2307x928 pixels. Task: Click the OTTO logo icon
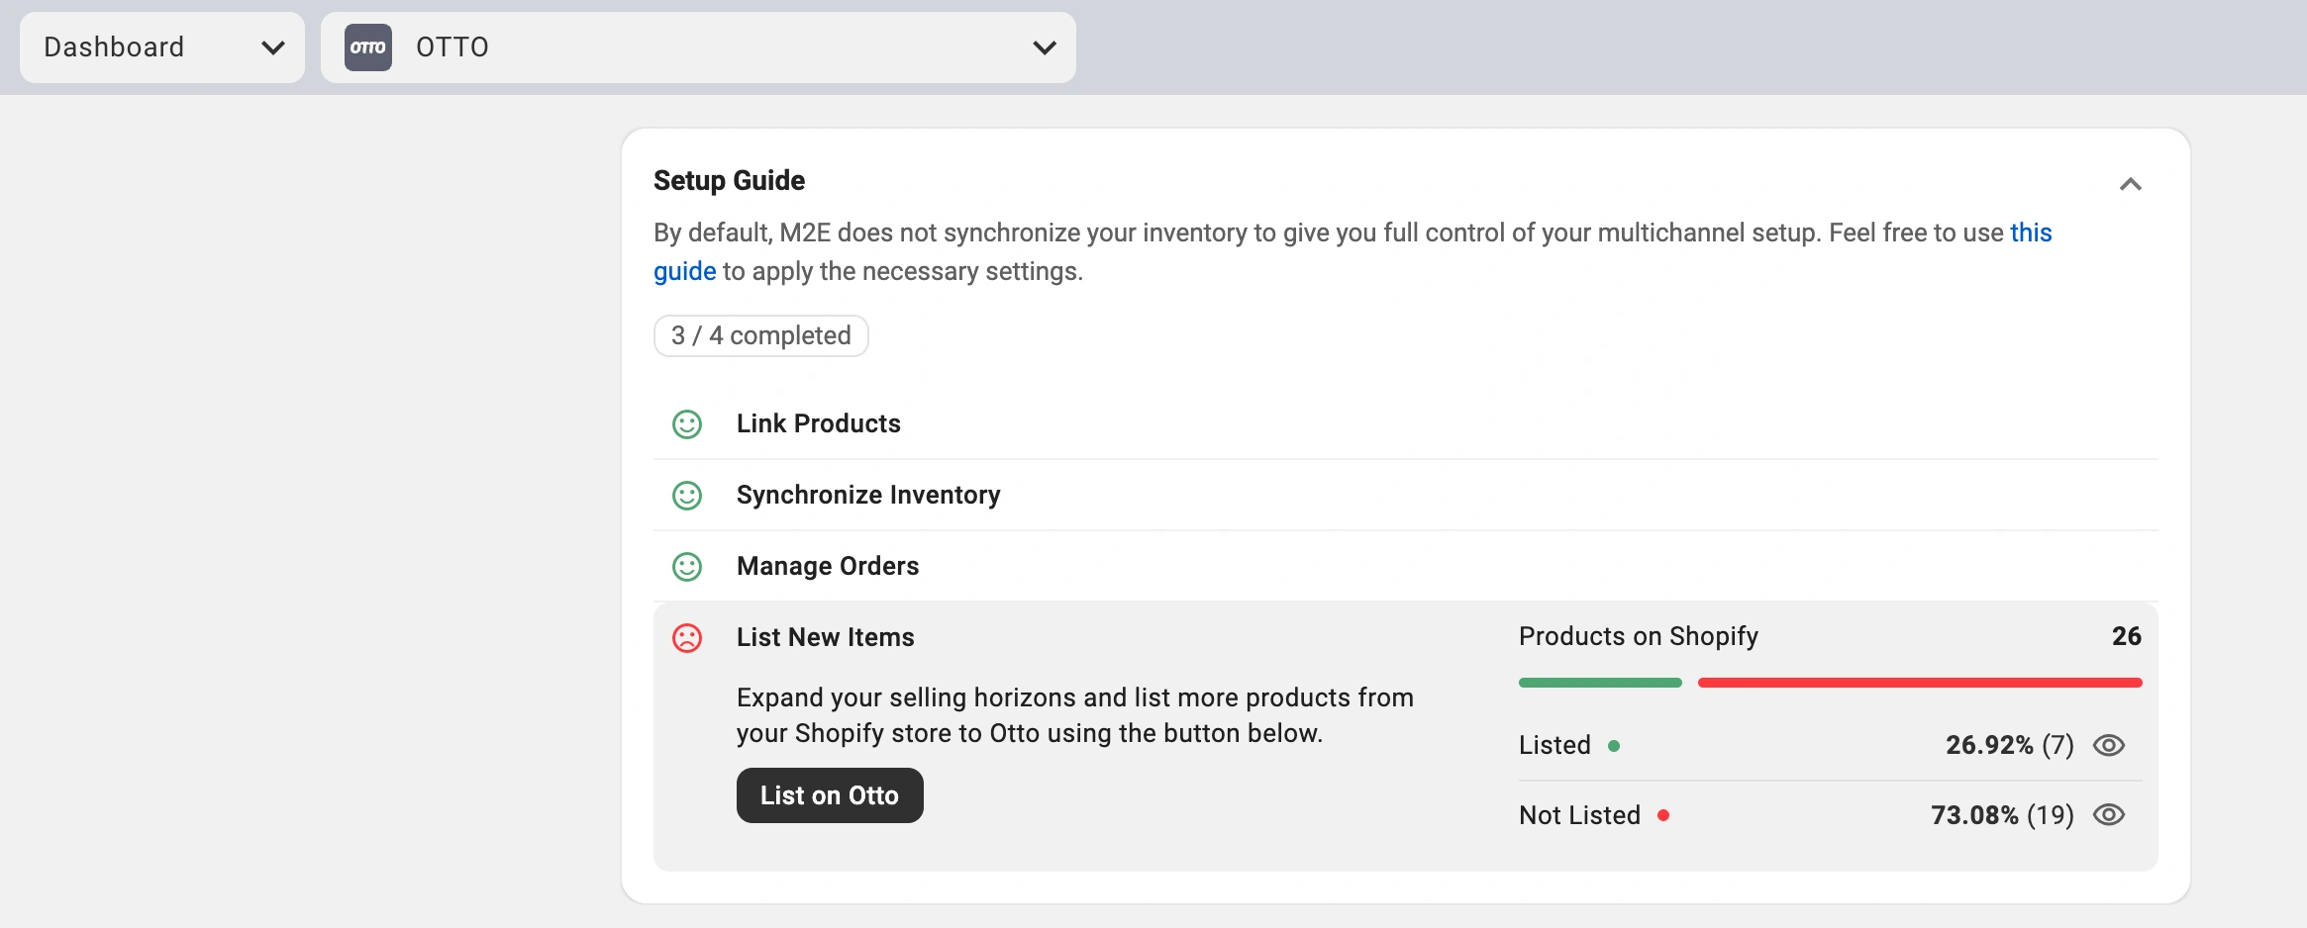(x=367, y=47)
